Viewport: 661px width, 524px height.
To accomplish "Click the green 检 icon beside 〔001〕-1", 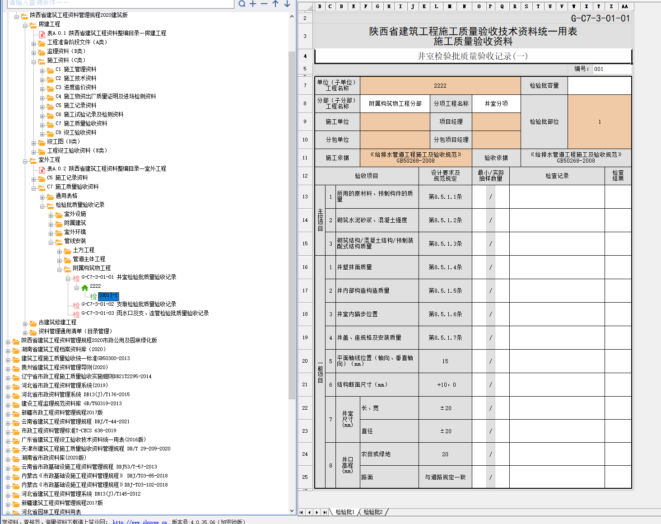I will pos(93,296).
